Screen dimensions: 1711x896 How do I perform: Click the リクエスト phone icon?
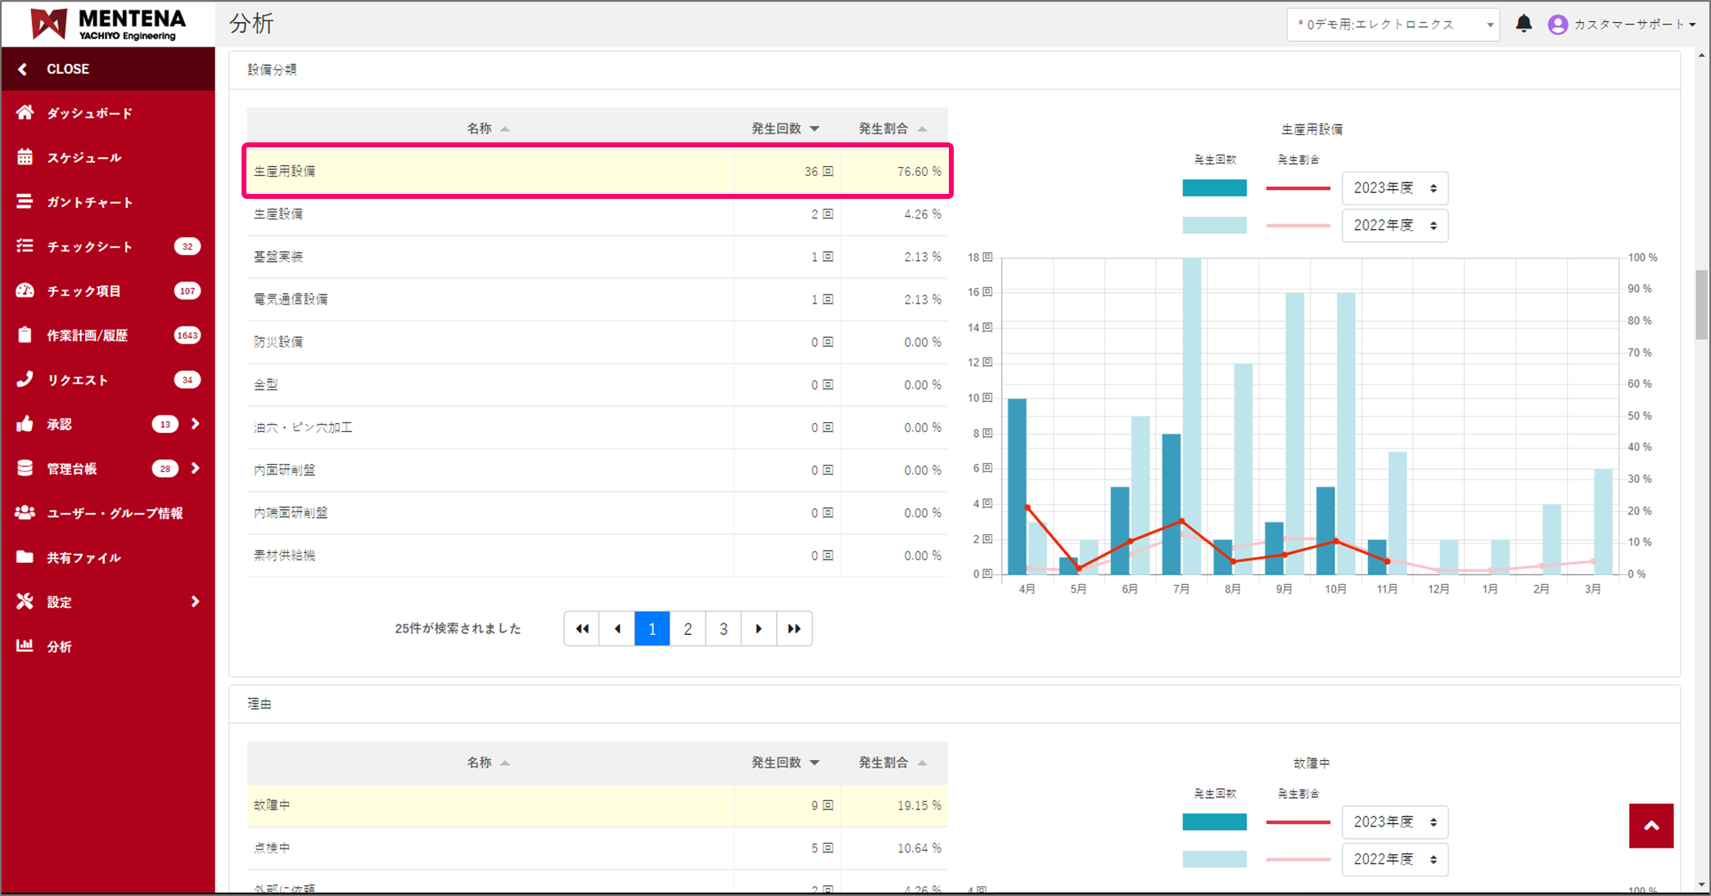pyautogui.click(x=25, y=380)
